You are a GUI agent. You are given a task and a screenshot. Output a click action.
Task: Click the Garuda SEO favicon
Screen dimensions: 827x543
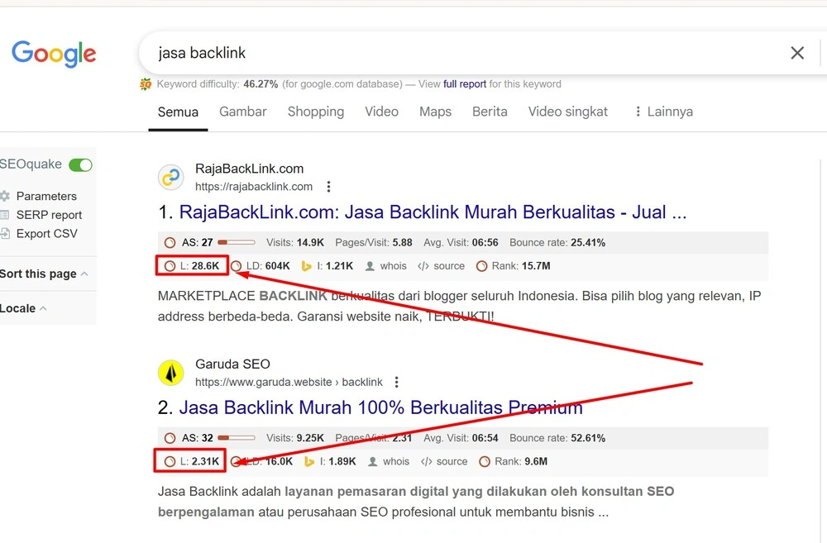(171, 374)
